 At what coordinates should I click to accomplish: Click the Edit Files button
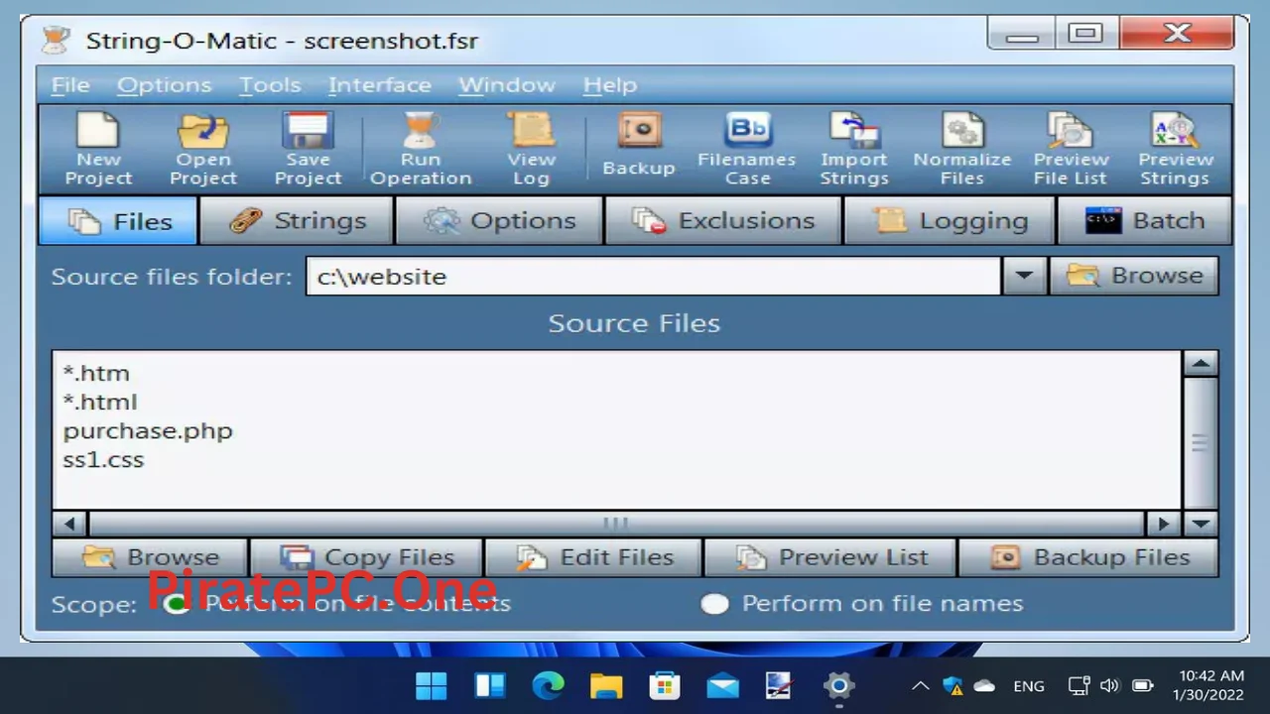point(593,557)
